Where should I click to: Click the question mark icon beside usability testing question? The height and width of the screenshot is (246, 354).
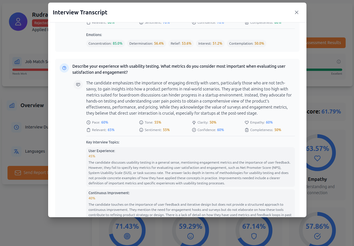click(x=64, y=68)
